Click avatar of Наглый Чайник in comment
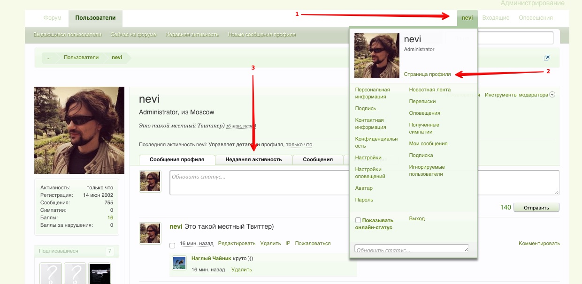This screenshot has height=284, width=582. tap(179, 262)
